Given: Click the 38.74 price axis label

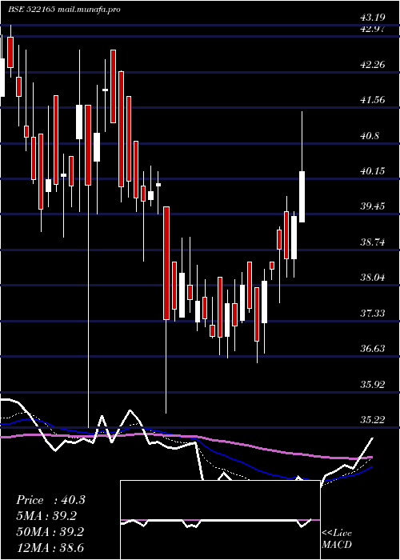Looking at the screenshot, I should (x=373, y=242).
